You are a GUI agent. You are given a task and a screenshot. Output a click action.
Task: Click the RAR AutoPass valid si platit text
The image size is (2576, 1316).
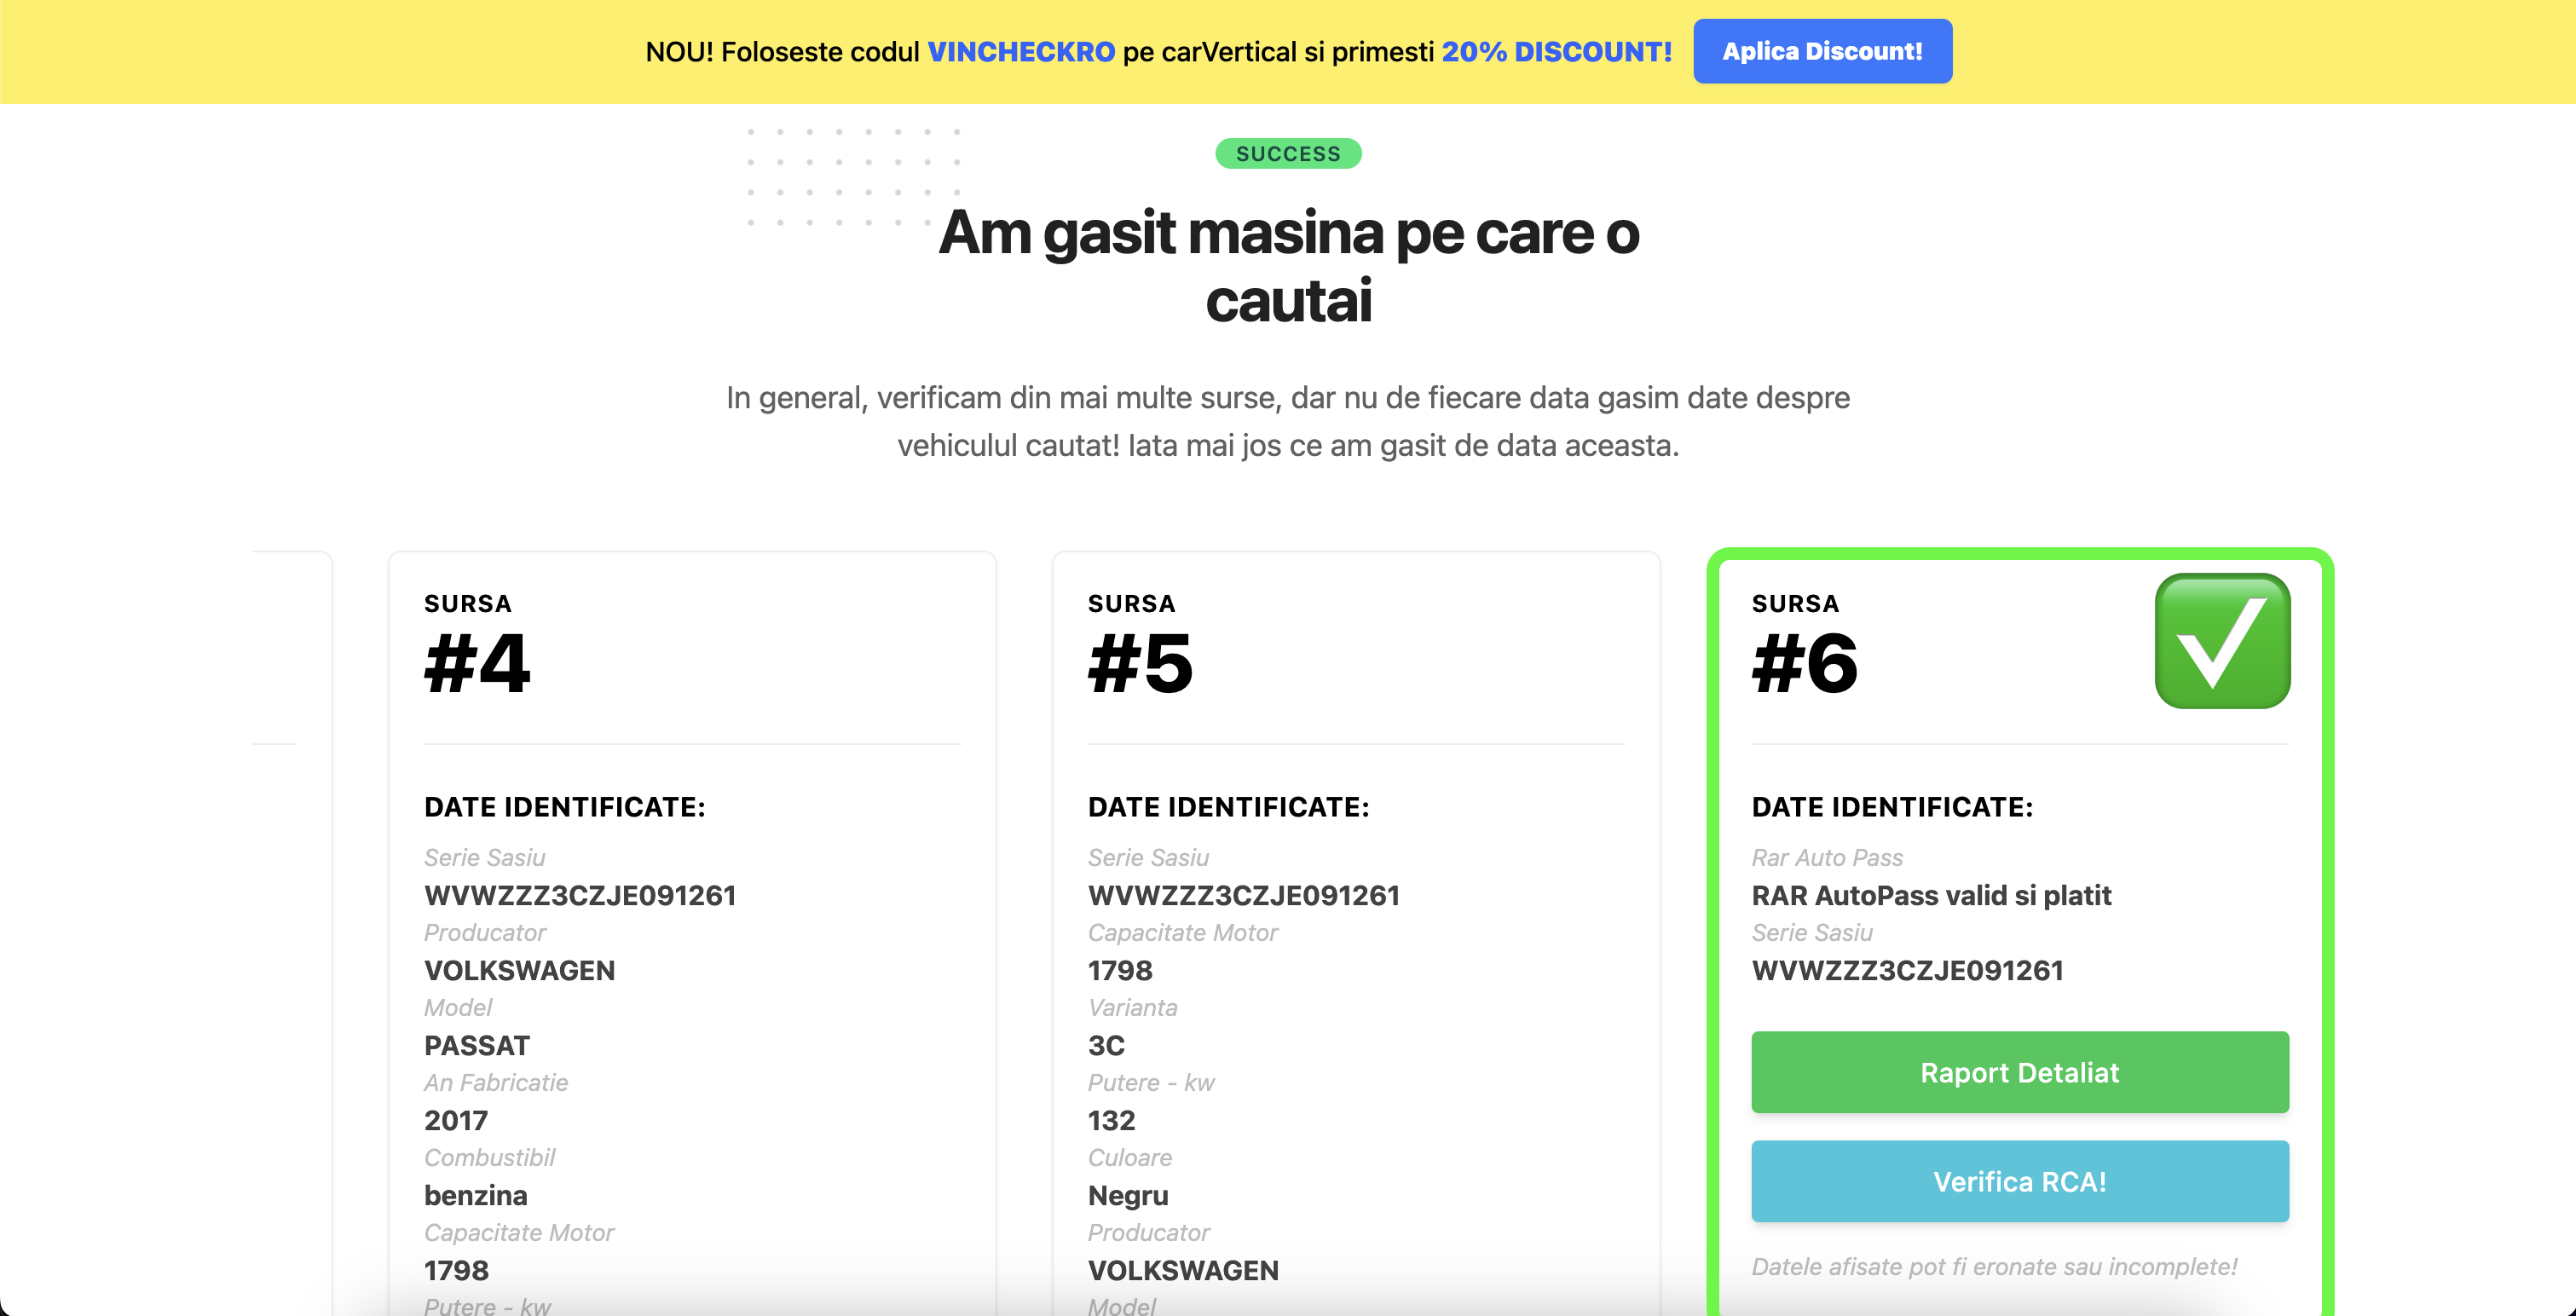pos(1931,895)
